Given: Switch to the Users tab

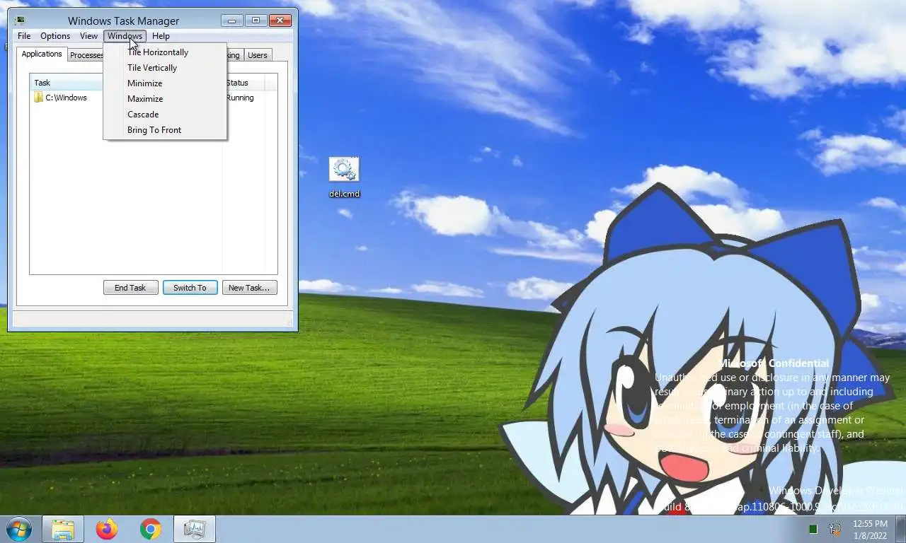Looking at the screenshot, I should pos(258,55).
